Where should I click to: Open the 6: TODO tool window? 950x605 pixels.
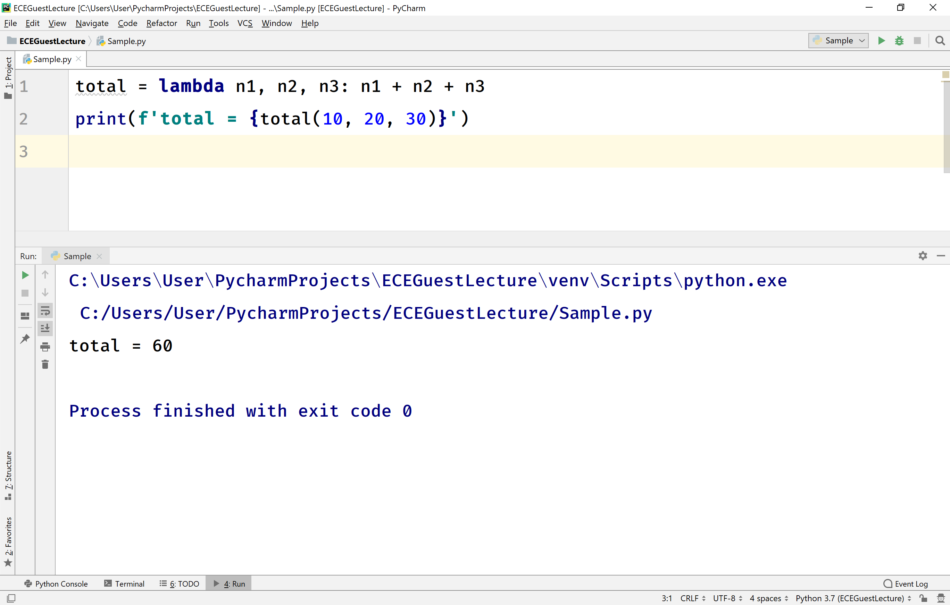[184, 583]
